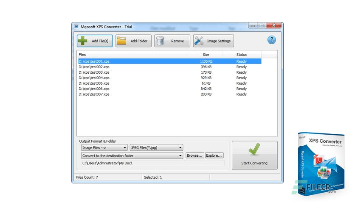The image size is (355, 205).
Task: Click the yellow folder Add Folder icon
Action: point(121,41)
